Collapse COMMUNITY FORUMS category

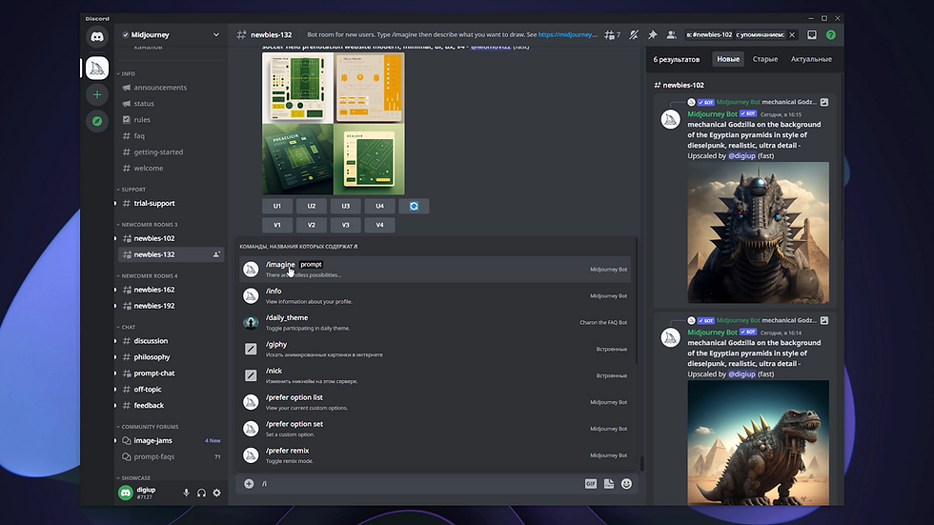(x=149, y=427)
